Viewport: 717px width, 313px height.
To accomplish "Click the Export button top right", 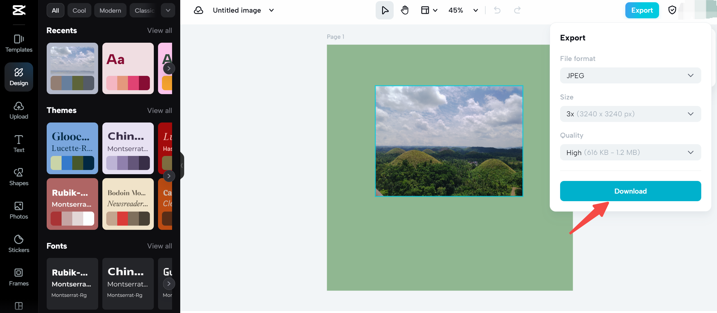I will pos(642,10).
